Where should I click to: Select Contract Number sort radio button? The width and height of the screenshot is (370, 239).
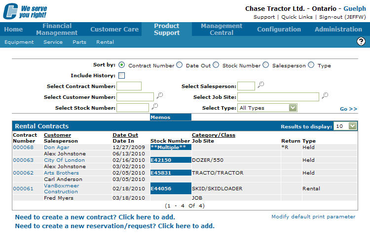[x=121, y=65]
